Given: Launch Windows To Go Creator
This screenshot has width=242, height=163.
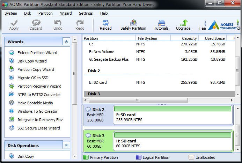Looking at the screenshot, I should tap(37, 111).
